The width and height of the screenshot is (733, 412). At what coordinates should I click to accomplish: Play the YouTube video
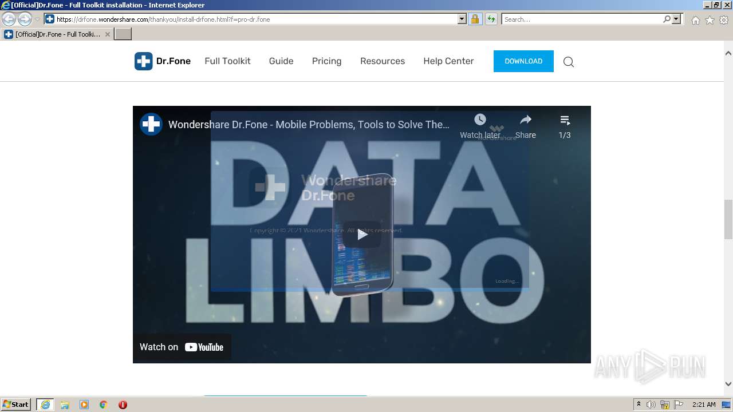click(362, 234)
